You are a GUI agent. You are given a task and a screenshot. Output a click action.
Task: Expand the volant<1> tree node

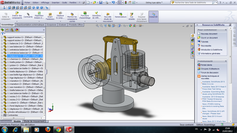click(2, 103)
